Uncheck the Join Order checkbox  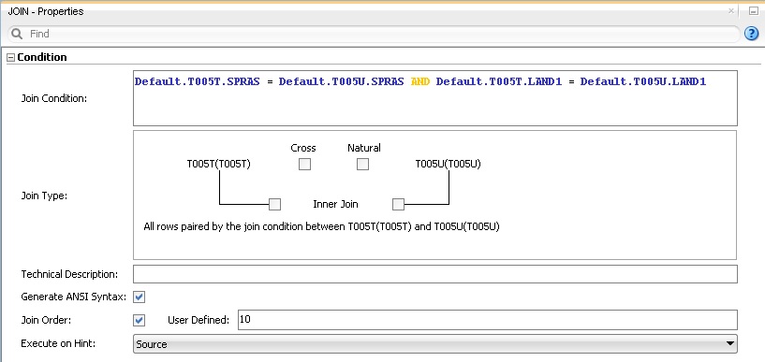coord(139,320)
